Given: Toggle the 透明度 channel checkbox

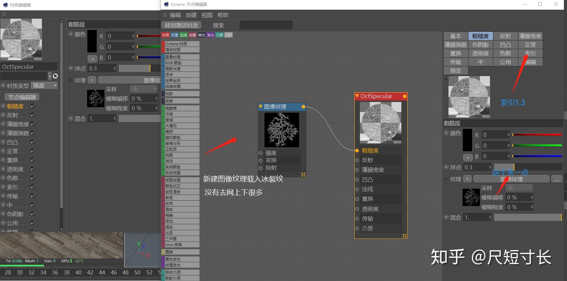Looking at the screenshot, I should coord(32,169).
